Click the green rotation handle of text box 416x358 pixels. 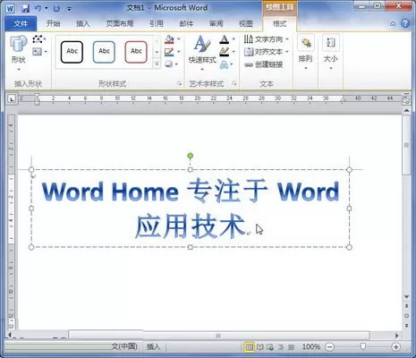point(191,156)
